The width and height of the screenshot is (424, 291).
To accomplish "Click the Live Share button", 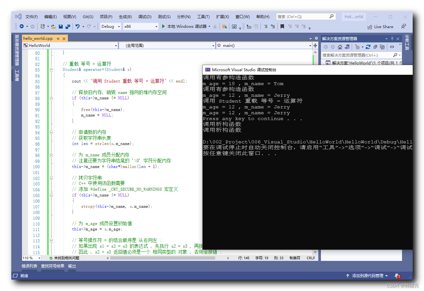I will 380,27.
